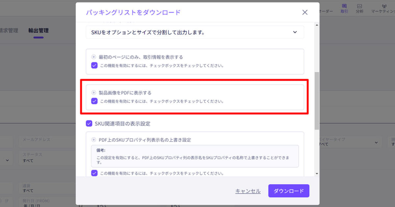Open the SKU分割出力 dropdown selector
395x207 pixels.
(195, 32)
